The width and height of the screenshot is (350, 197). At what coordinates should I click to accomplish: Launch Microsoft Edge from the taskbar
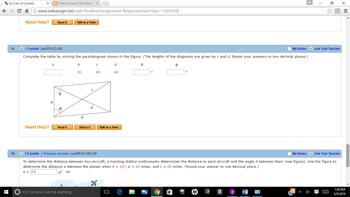point(119,192)
